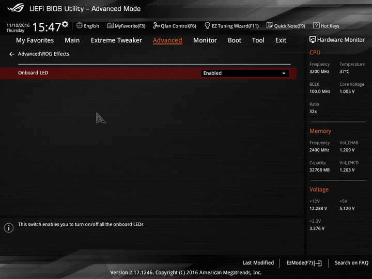The image size is (372, 279).
Task: Click Vol_CHAB value 1.209 V
Action: pyautogui.click(x=347, y=150)
